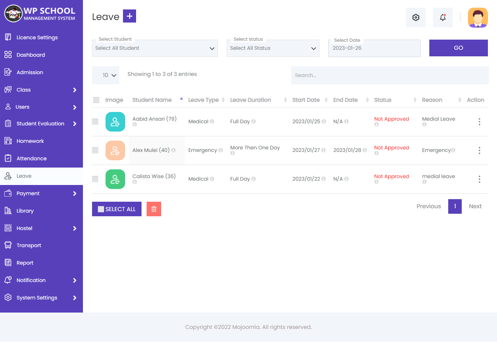The image size is (497, 342).
Task: Click the Select Date field
Action: tap(374, 48)
